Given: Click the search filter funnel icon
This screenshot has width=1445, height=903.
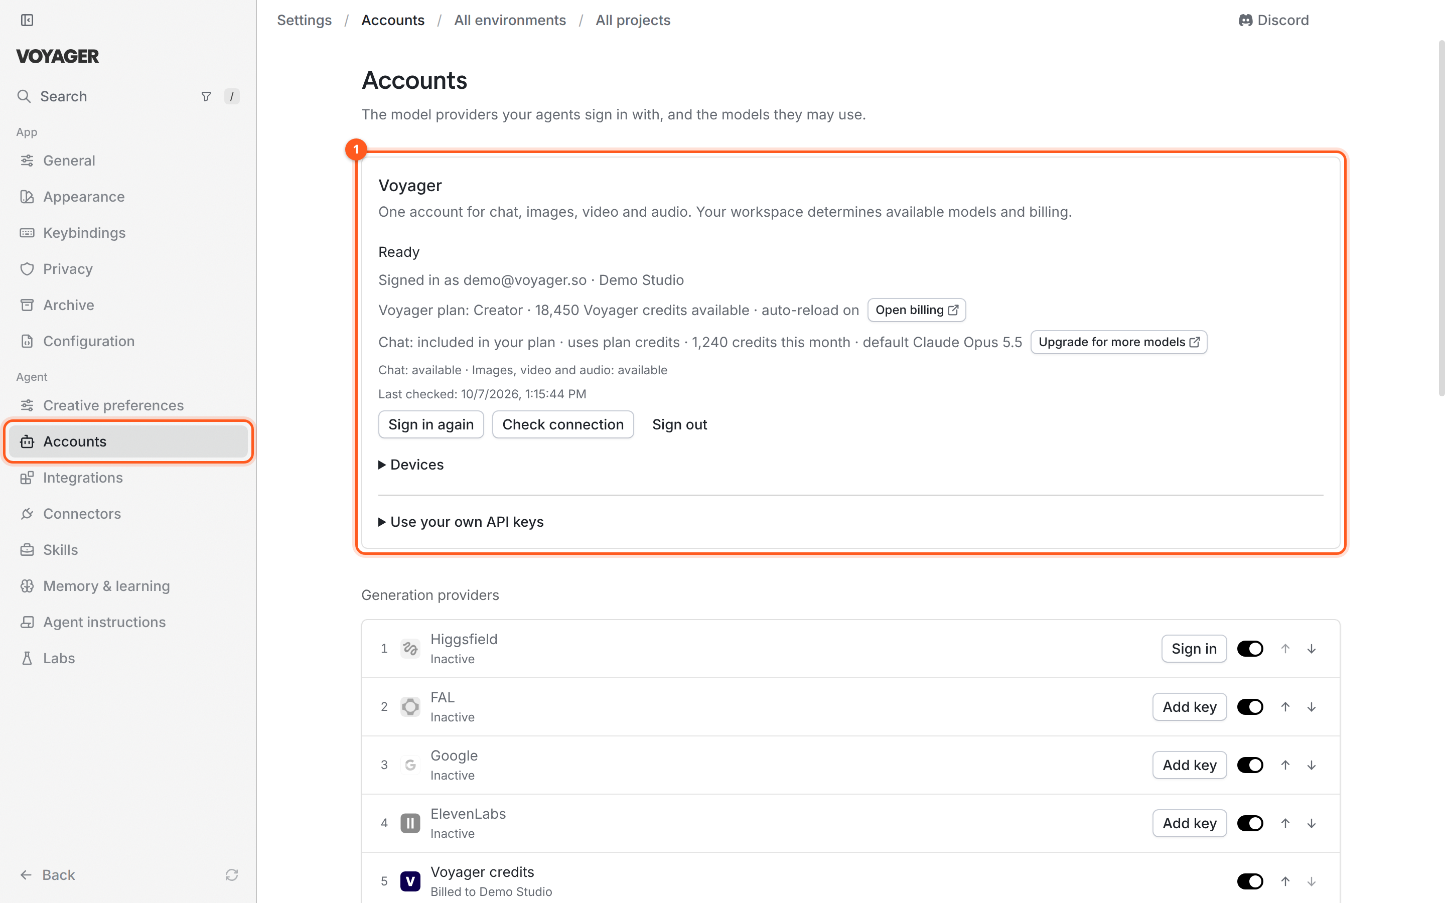Looking at the screenshot, I should [206, 96].
